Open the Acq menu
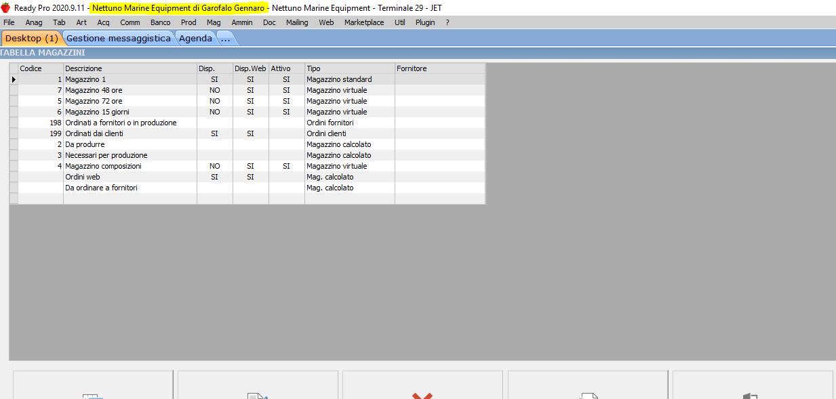This screenshot has height=399, width=836. pyautogui.click(x=103, y=22)
